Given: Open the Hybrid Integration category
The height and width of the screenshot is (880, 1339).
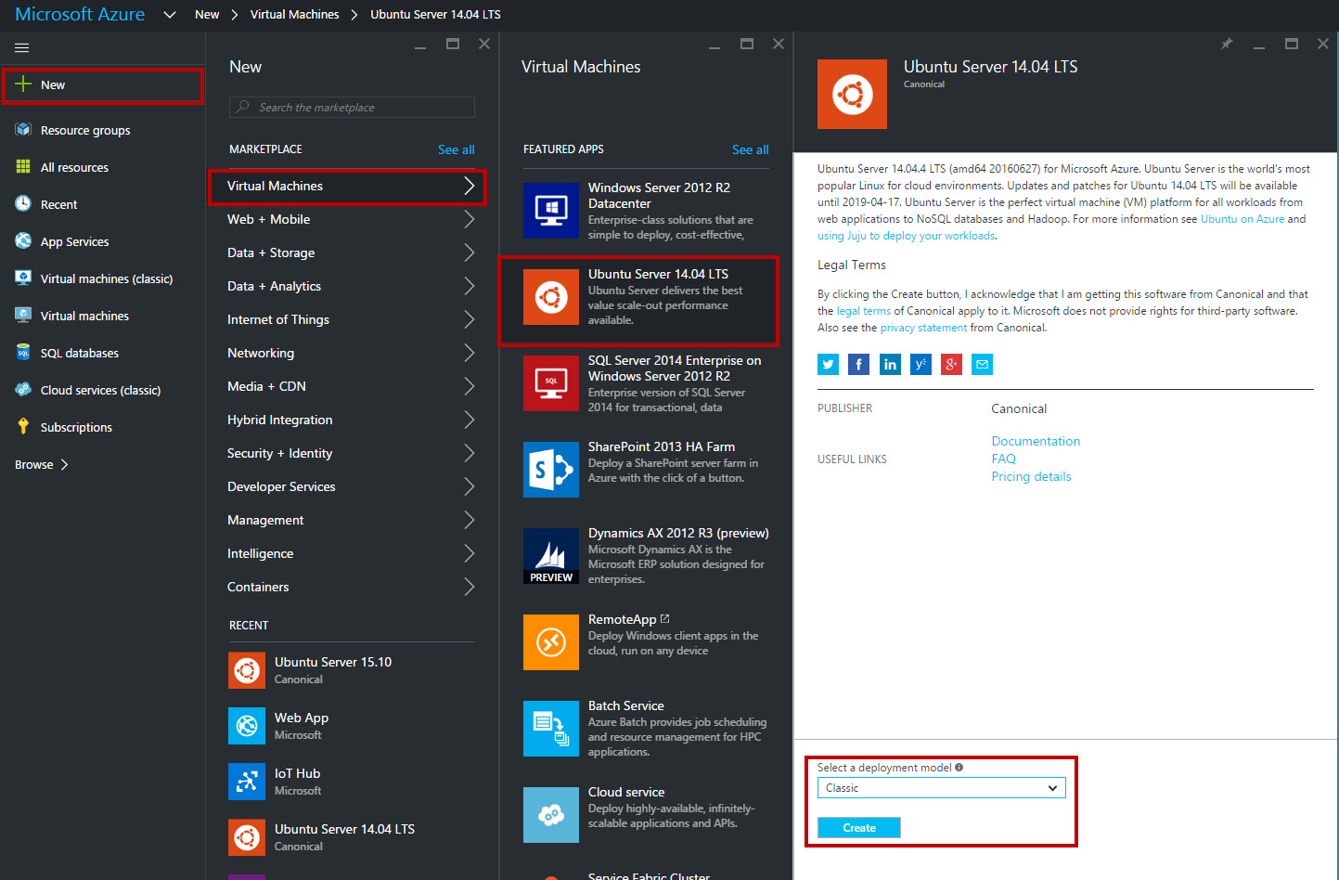Looking at the screenshot, I should point(351,420).
